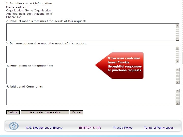183x137 pixels.
Task: Click scroll-up arrow in Price quote box
Action: click(177, 70)
